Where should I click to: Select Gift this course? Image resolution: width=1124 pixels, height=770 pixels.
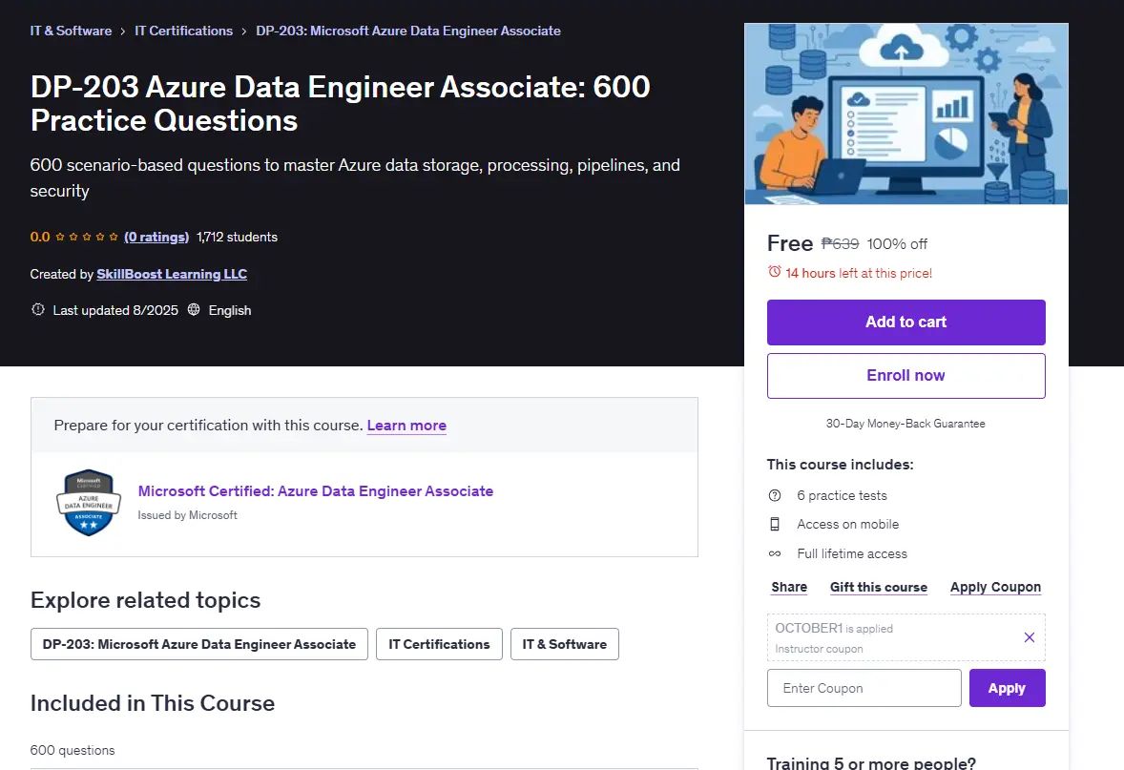click(879, 587)
